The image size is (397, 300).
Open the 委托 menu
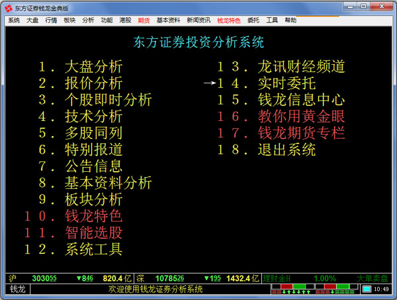click(253, 20)
